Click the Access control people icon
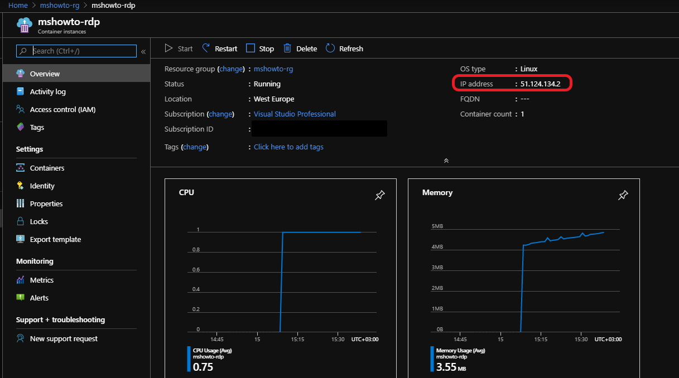The image size is (679, 378). [x=21, y=109]
